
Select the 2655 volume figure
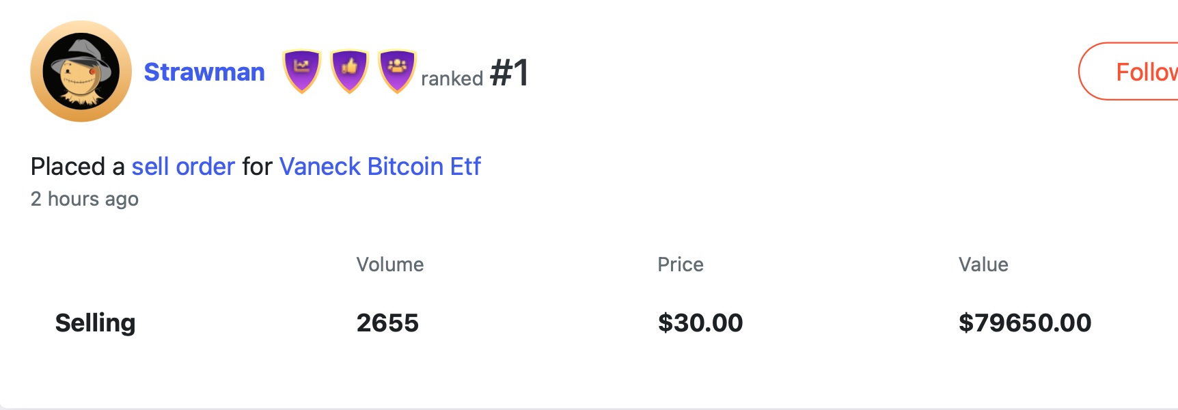pos(387,323)
